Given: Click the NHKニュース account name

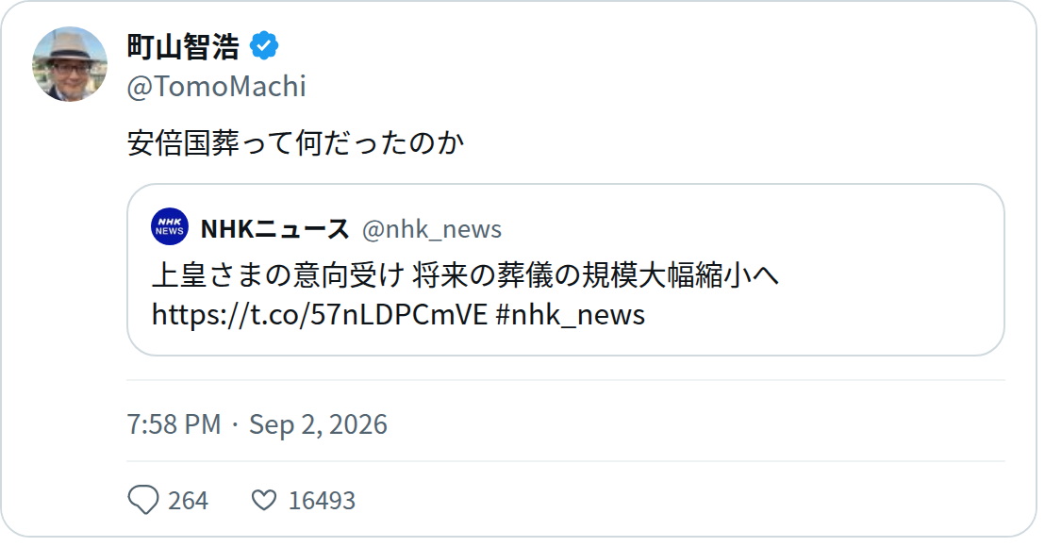Looking at the screenshot, I should pyautogui.click(x=275, y=228).
